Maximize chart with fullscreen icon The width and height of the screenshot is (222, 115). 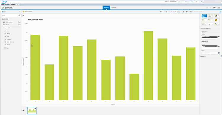(191, 12)
